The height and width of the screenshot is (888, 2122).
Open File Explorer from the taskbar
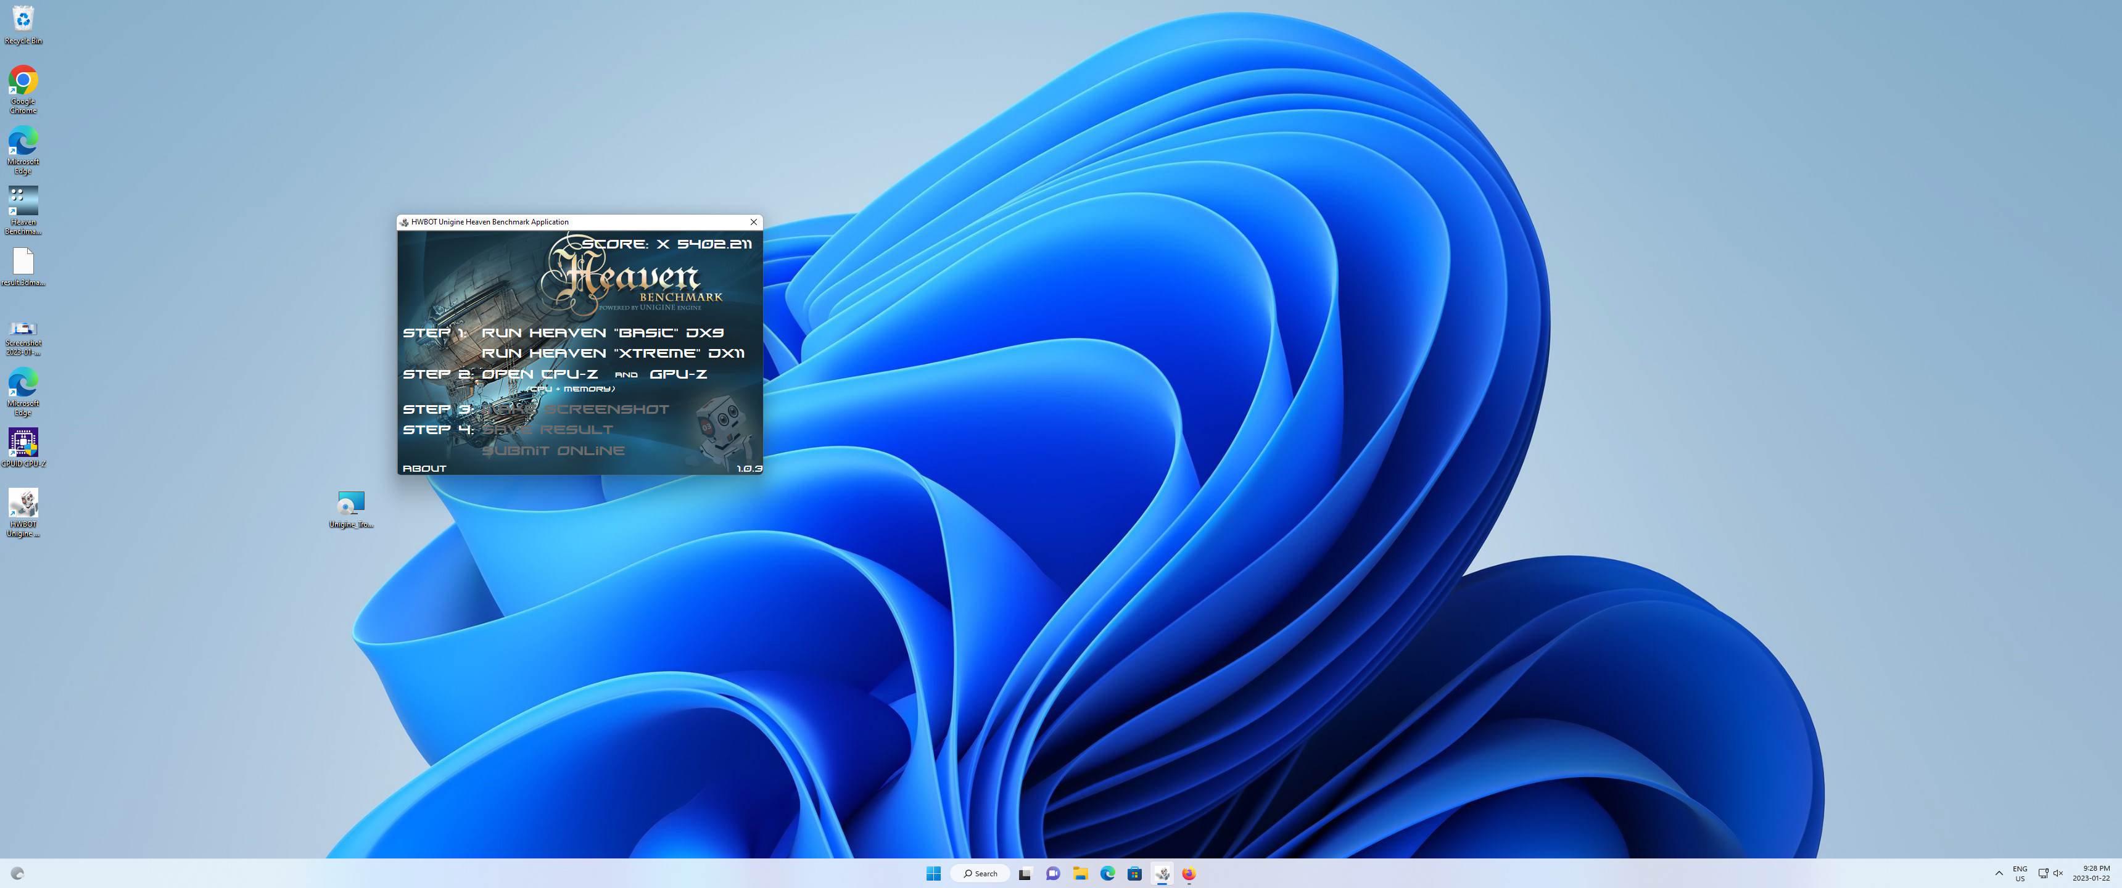point(1080,873)
